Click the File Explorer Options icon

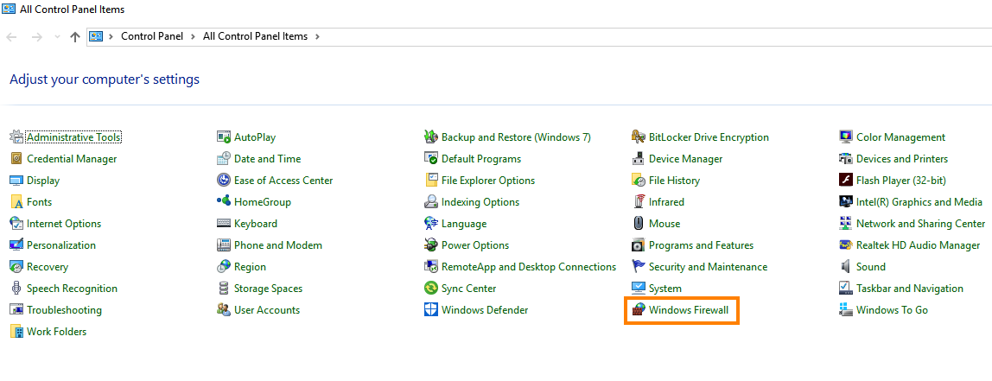click(x=431, y=181)
